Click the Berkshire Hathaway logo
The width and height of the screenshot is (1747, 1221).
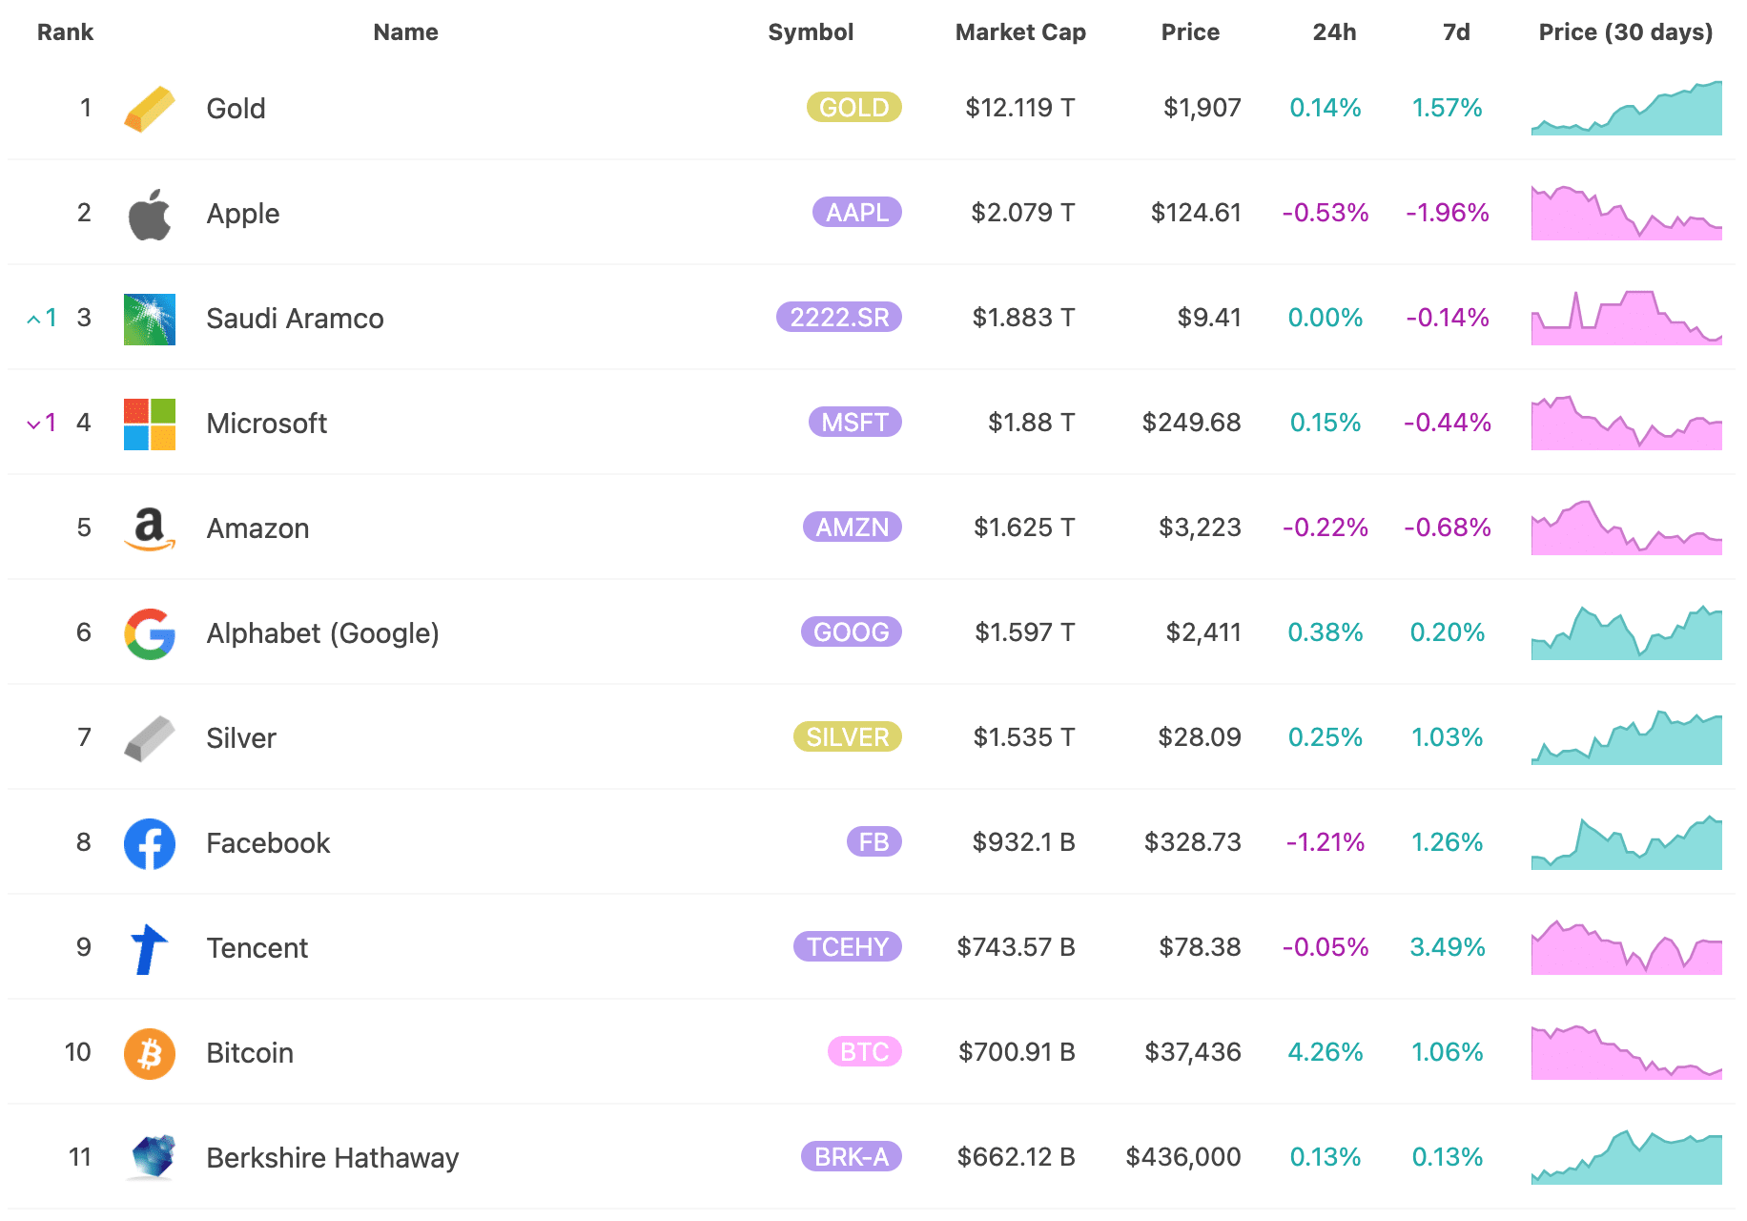click(x=150, y=1158)
